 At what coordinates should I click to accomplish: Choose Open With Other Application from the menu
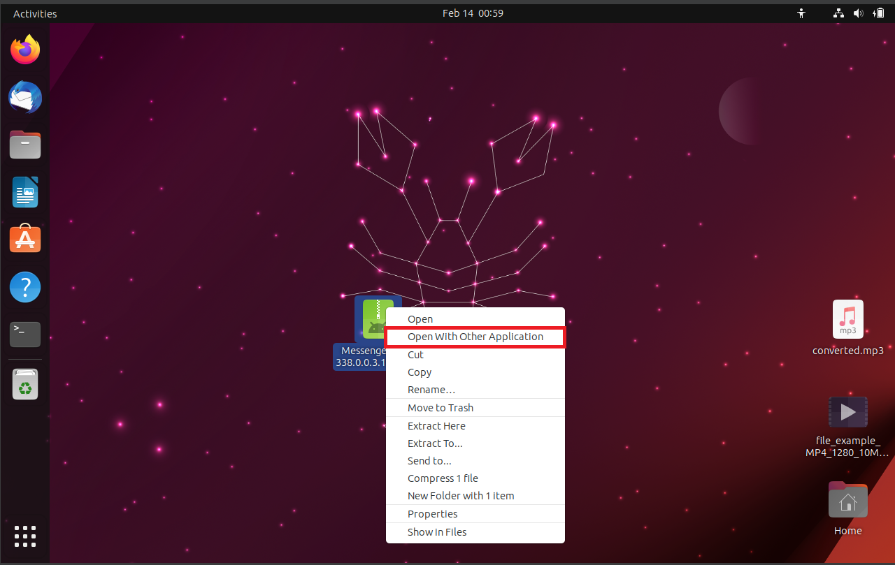pos(475,337)
